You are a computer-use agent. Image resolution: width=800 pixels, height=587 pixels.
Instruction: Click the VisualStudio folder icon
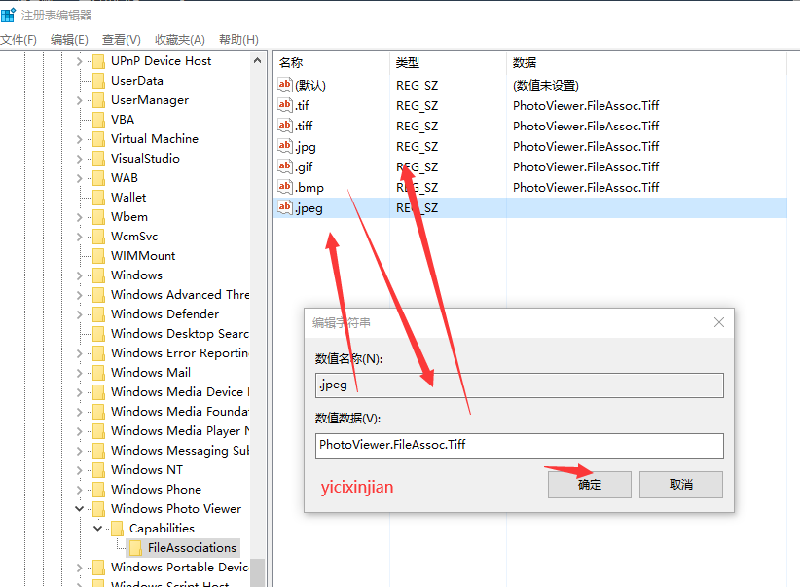(99, 159)
